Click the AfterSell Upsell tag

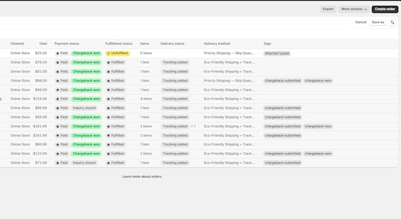click(x=277, y=53)
